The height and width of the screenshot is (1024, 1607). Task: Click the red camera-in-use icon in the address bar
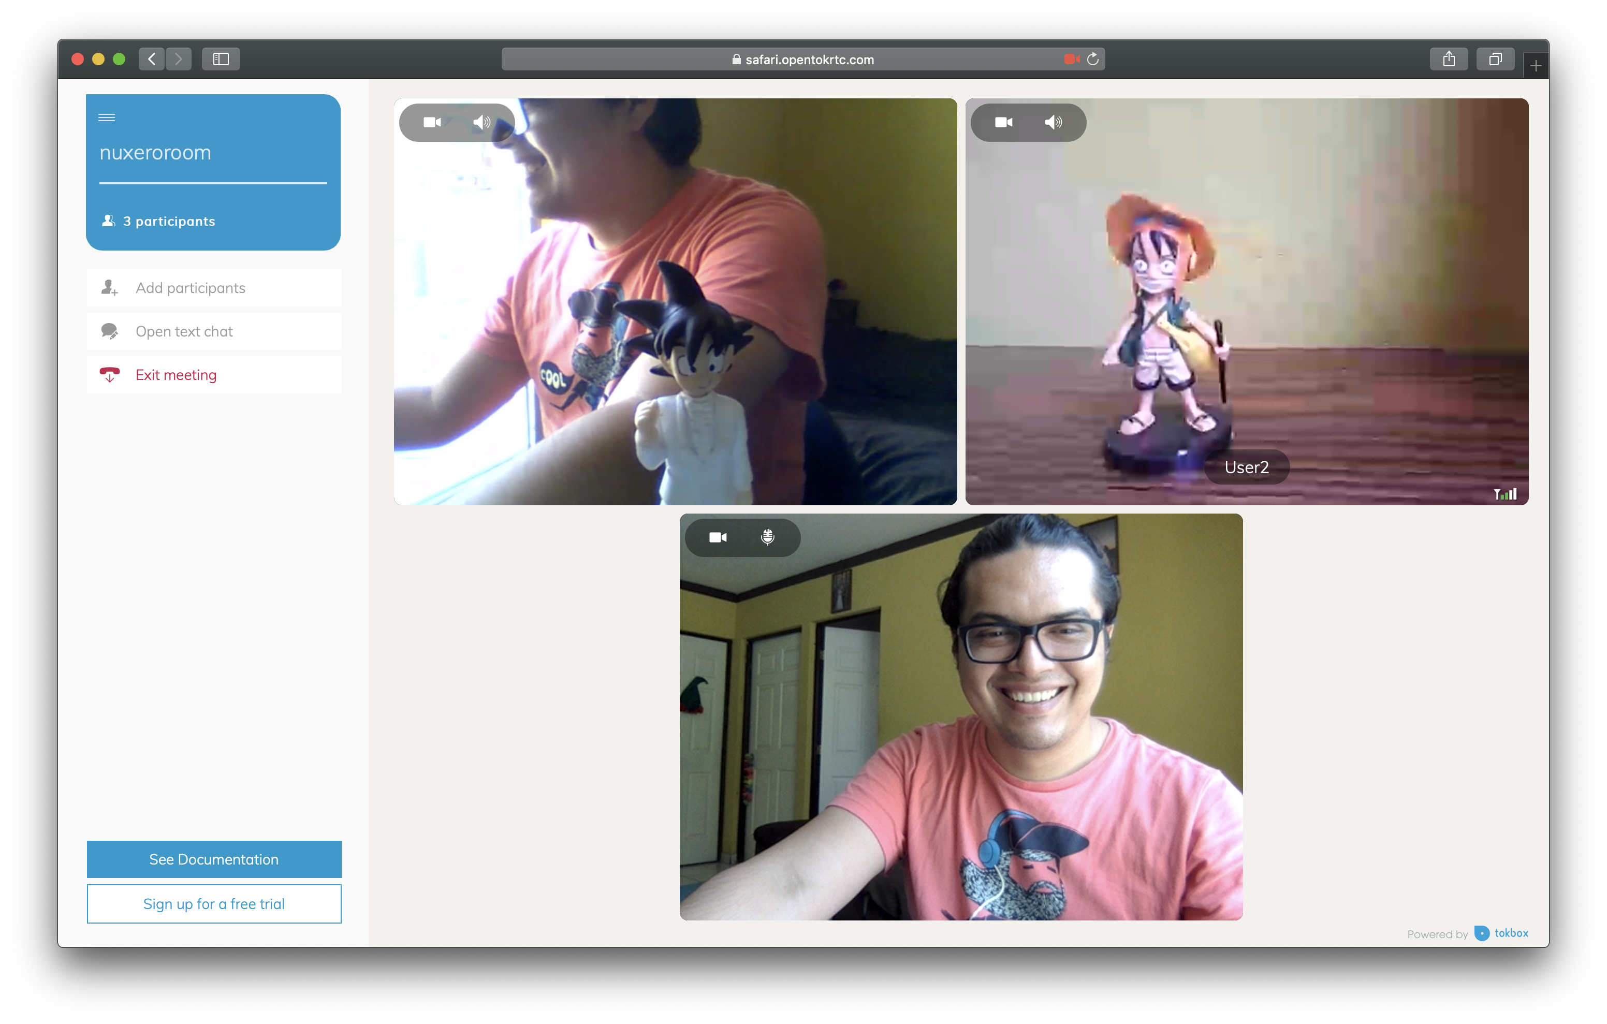pyautogui.click(x=1071, y=60)
